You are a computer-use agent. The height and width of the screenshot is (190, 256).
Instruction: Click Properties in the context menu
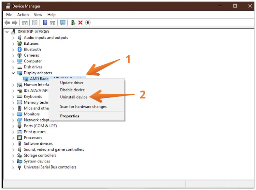point(70,116)
